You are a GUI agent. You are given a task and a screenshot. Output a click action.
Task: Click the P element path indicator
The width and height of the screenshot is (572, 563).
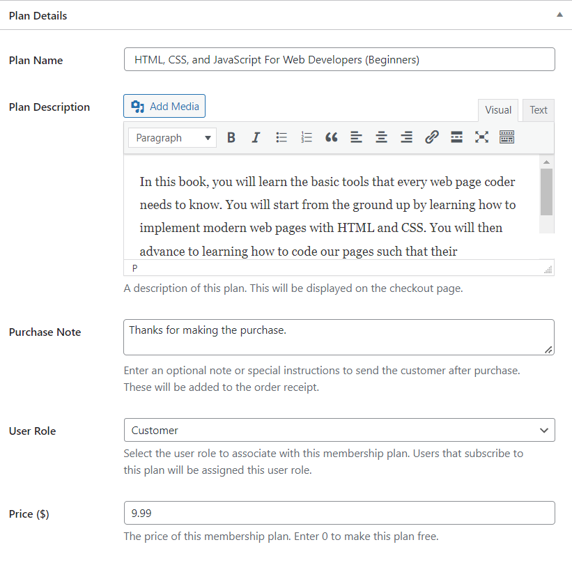click(x=135, y=268)
